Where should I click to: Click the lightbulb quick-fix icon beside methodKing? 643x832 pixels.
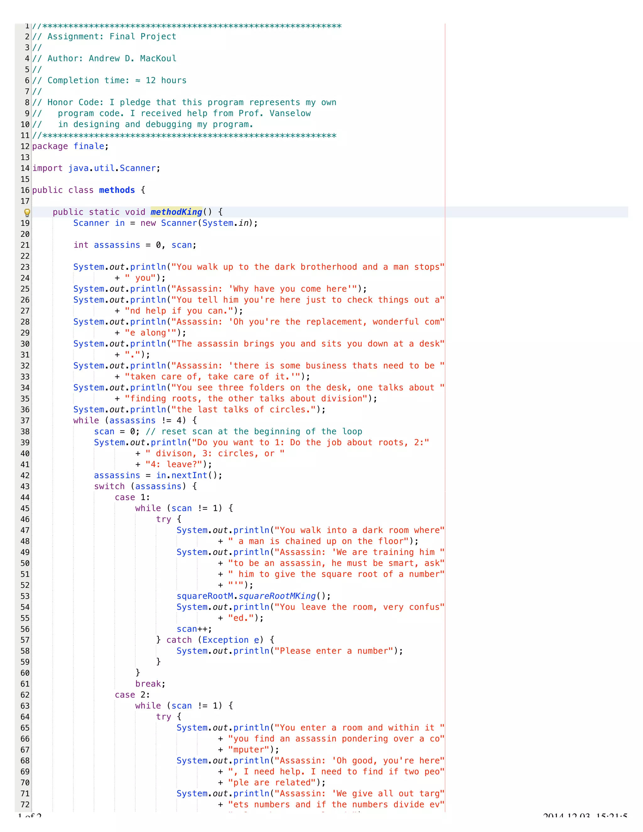point(27,213)
